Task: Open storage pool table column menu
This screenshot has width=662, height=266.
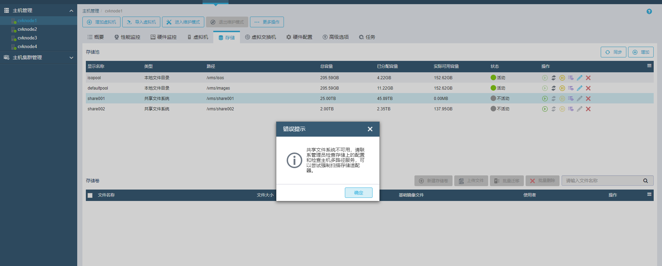Action: pyautogui.click(x=649, y=66)
